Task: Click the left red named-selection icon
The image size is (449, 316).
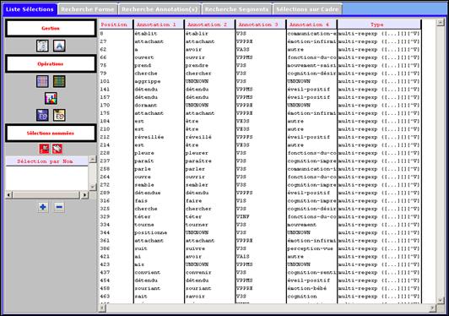Action: 45,149
